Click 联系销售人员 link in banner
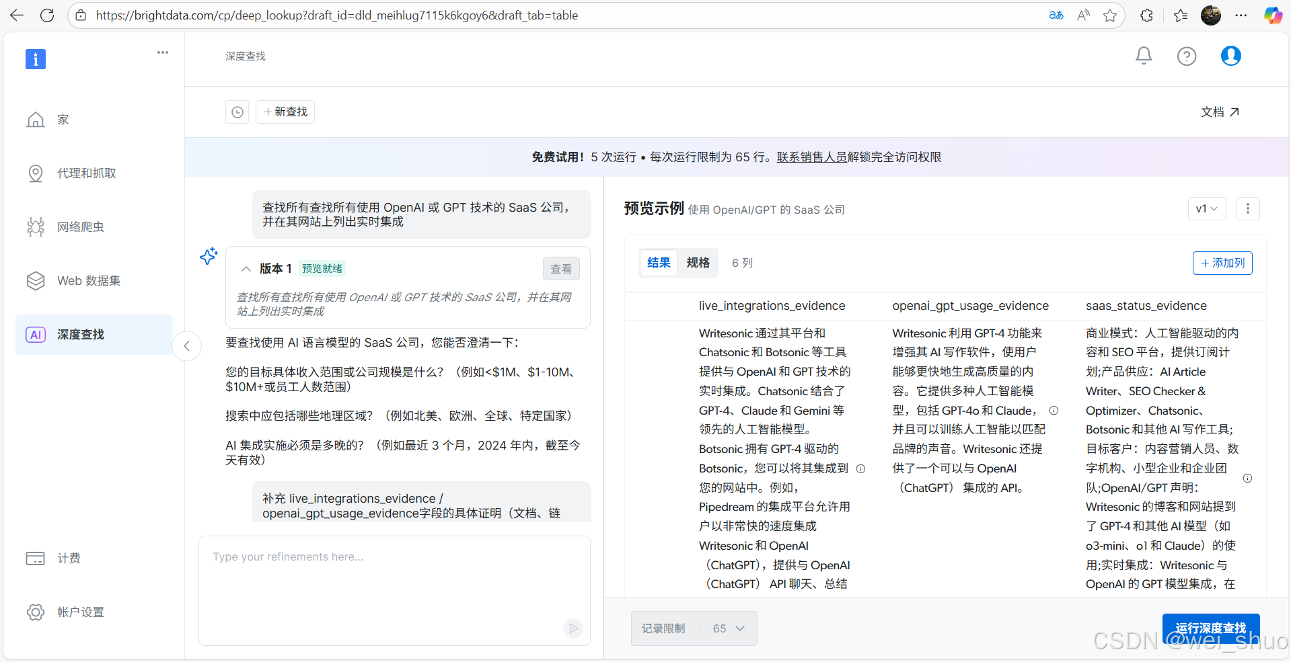This screenshot has width=1291, height=662. coord(812,157)
